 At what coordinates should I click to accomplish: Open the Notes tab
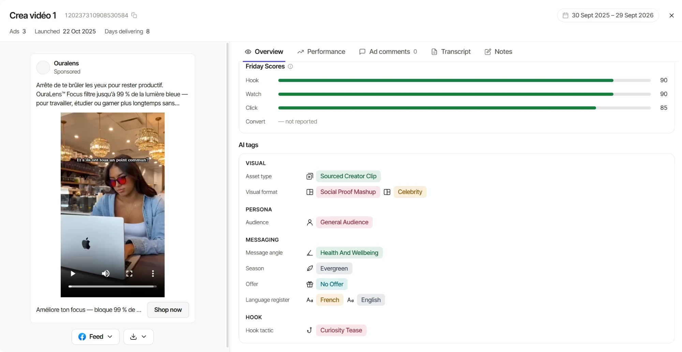point(498,51)
